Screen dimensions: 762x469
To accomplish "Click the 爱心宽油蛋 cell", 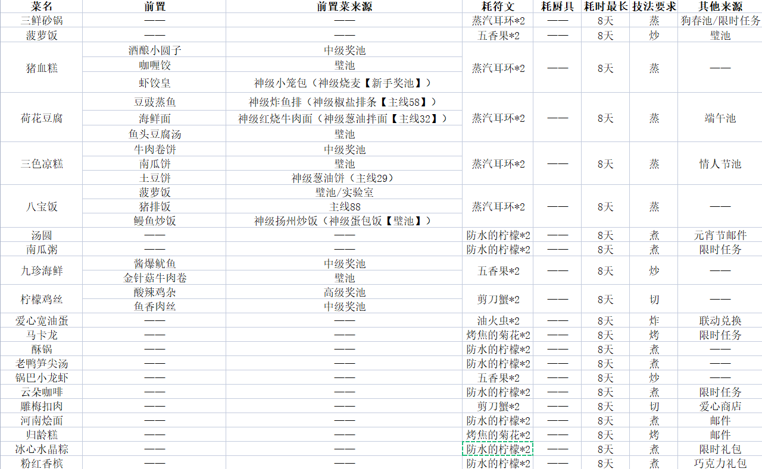I will (42, 320).
